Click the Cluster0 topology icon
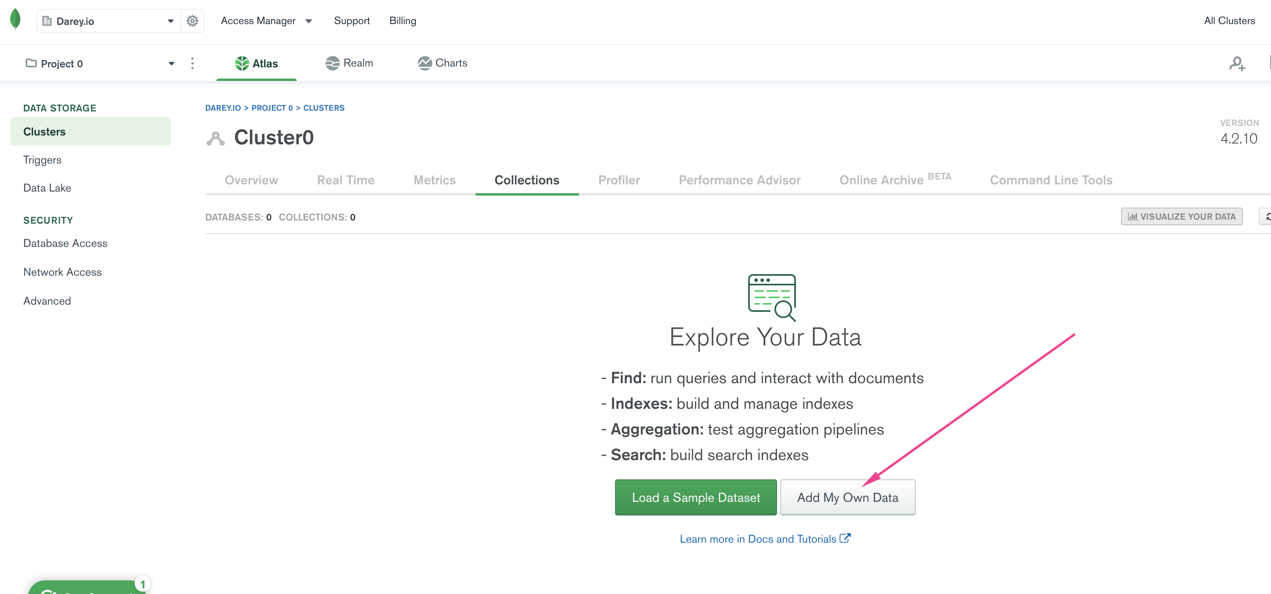1271x594 pixels. tap(216, 138)
